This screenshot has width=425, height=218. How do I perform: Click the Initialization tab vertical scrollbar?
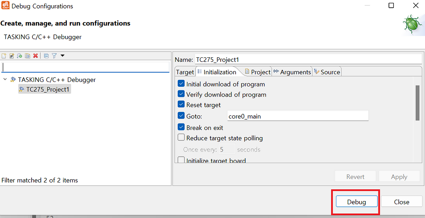point(417,103)
